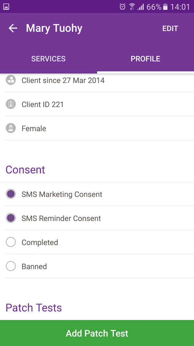Enable the Banned option
This screenshot has width=194, height=346.
pos(11,266)
